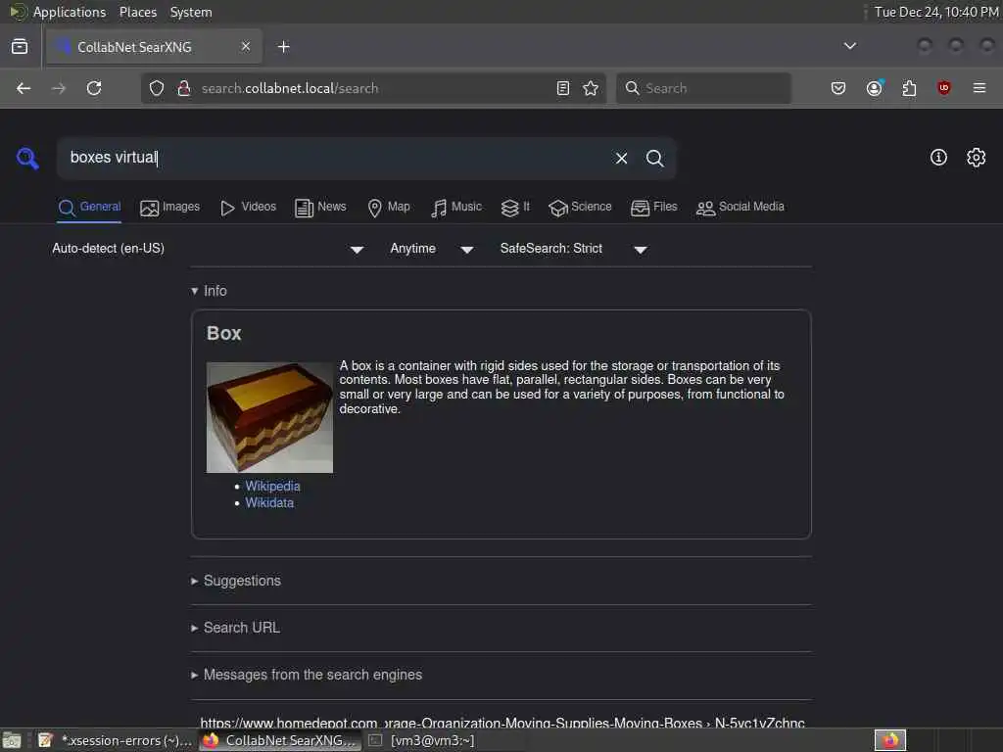Go back with the browser back arrow
The image size is (1003, 752).
pyautogui.click(x=24, y=88)
